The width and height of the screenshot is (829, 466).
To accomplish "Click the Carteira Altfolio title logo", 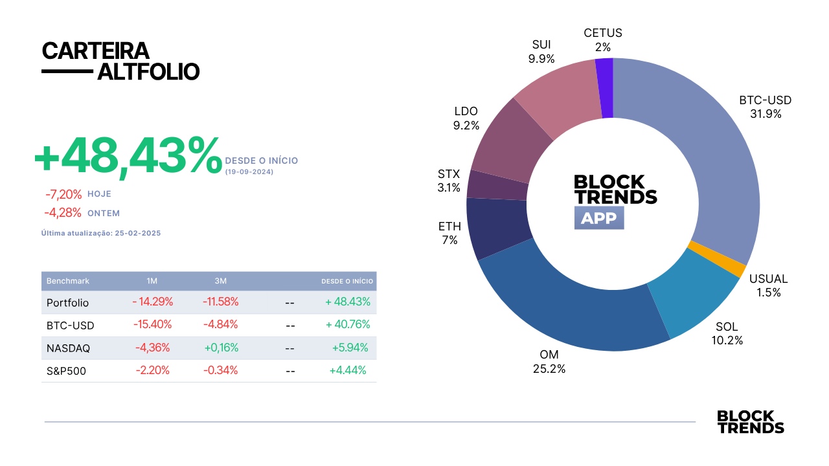I will tap(120, 61).
